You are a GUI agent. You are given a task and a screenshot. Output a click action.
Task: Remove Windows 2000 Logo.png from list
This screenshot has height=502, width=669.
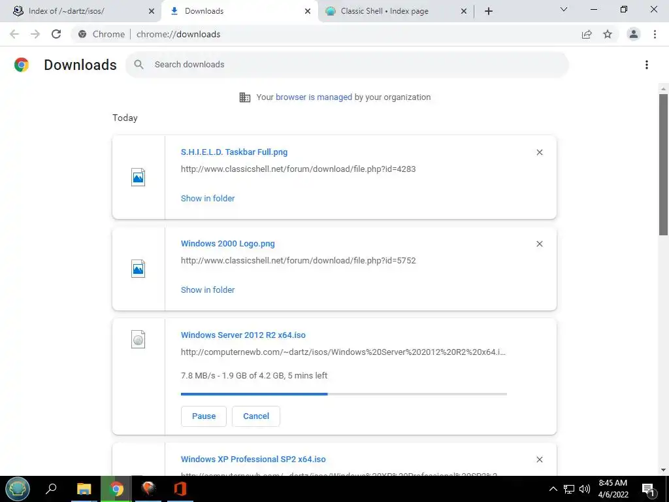coord(540,244)
